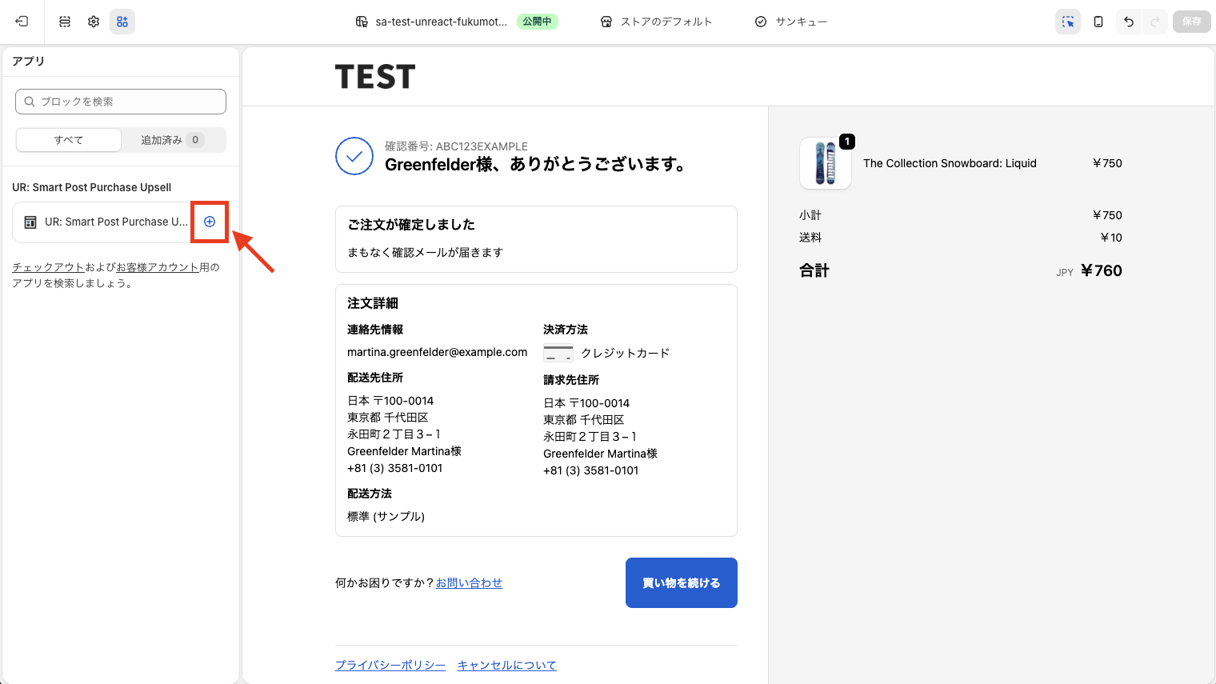Add the UR: Smart Post Purchase block via plus icon
The height and width of the screenshot is (684, 1216).
210,222
